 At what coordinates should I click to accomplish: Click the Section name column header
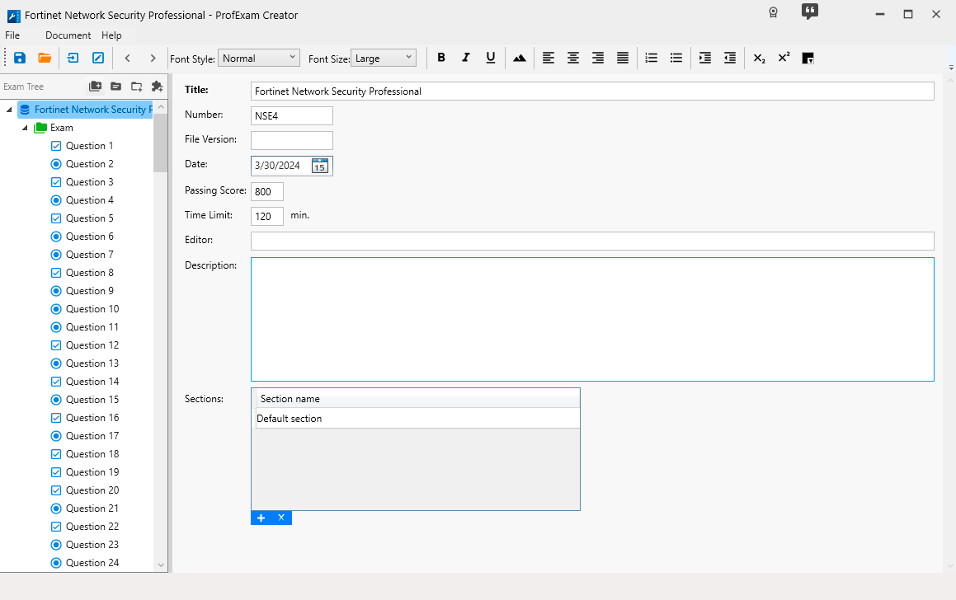tap(417, 399)
